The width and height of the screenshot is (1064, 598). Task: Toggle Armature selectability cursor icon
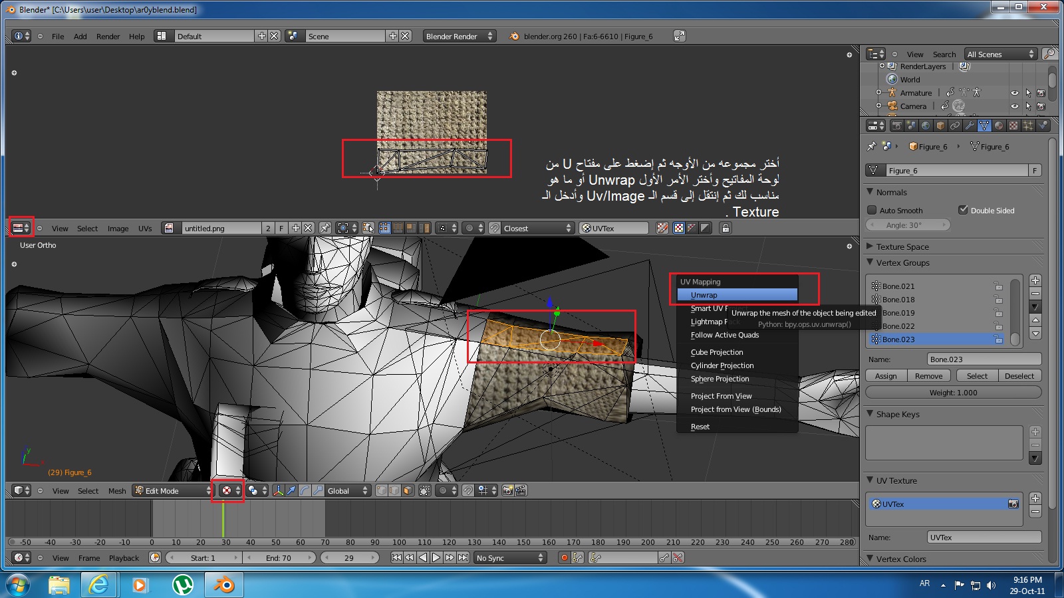coord(1028,93)
